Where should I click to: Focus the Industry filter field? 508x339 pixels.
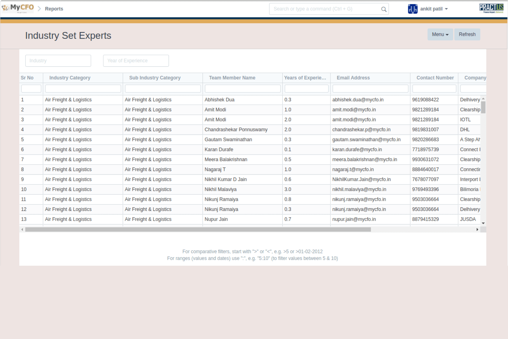click(58, 61)
